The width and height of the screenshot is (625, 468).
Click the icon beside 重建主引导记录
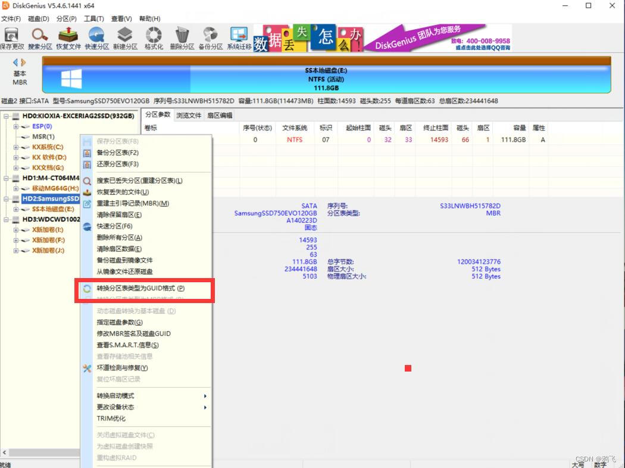click(x=87, y=204)
